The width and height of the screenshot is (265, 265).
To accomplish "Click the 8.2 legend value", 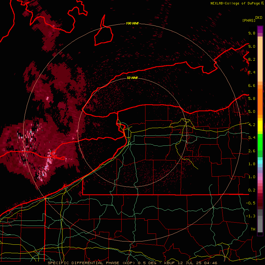I will [x=252, y=59].
